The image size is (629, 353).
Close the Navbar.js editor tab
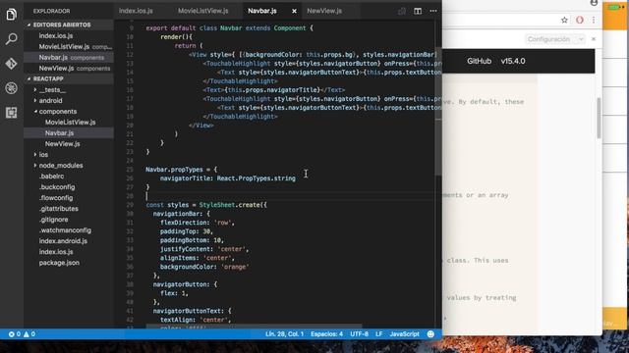point(294,11)
